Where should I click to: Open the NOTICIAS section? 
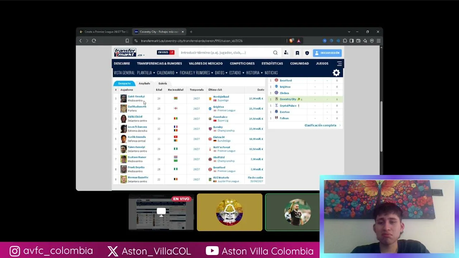point(271,73)
